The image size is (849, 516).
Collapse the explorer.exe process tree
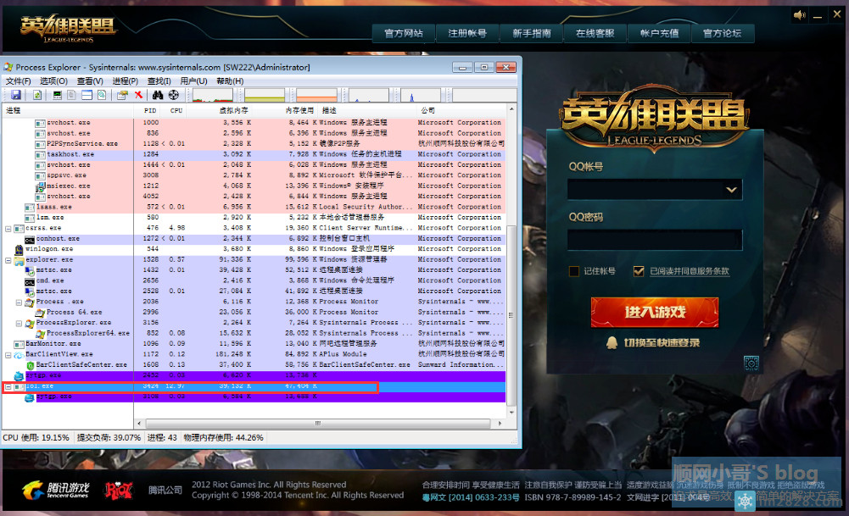[x=8, y=260]
